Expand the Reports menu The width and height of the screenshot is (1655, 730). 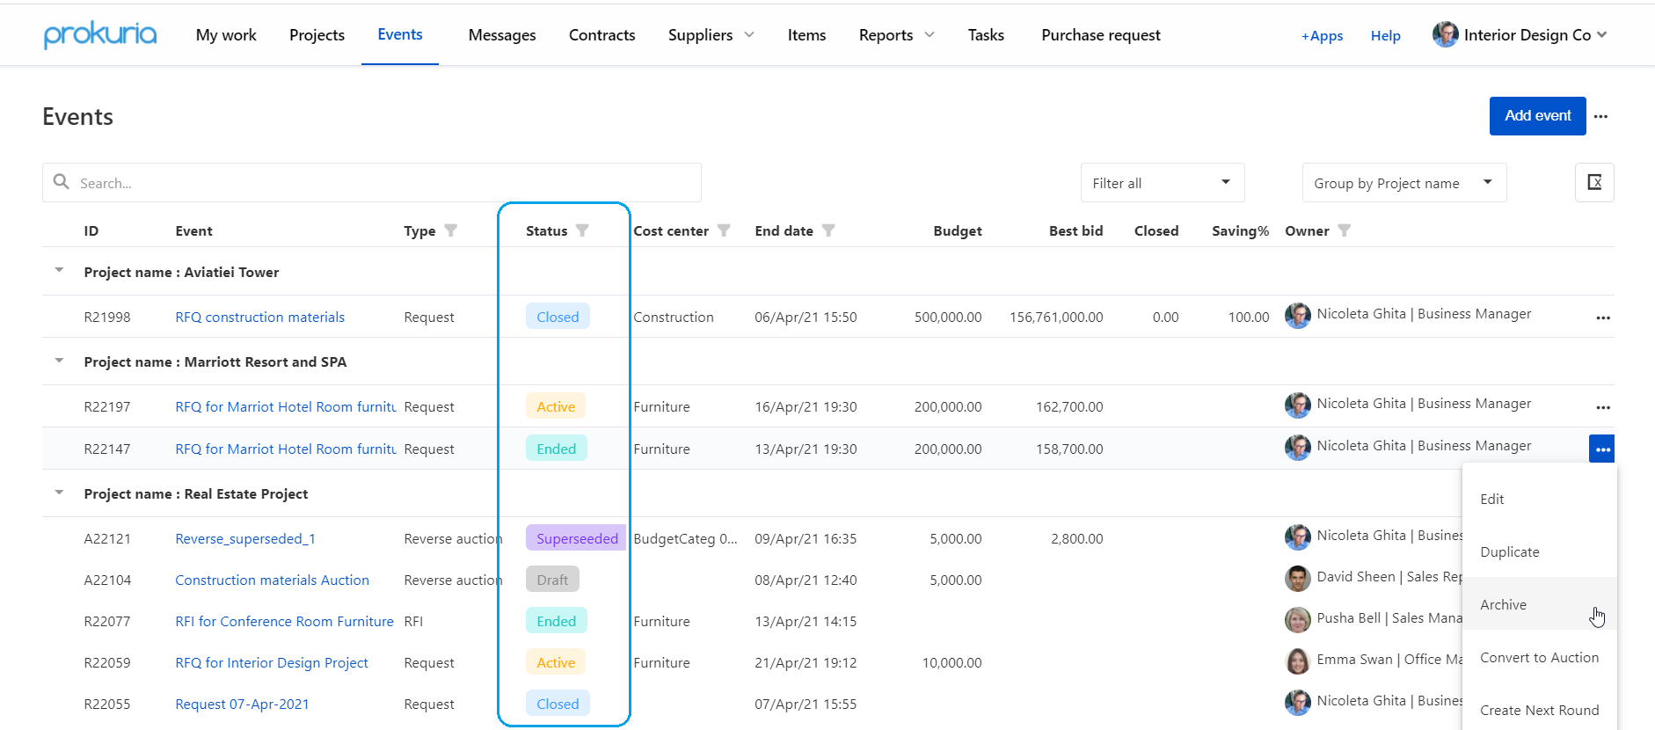897,35
